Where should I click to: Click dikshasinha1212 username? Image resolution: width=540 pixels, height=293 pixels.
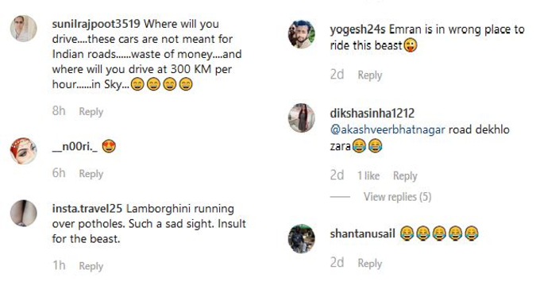372,114
